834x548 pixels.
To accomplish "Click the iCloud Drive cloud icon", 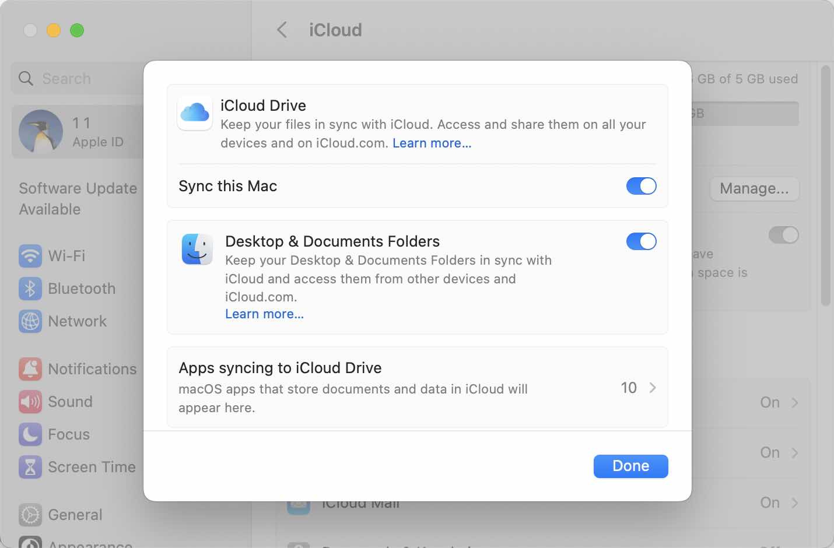I will pyautogui.click(x=195, y=114).
